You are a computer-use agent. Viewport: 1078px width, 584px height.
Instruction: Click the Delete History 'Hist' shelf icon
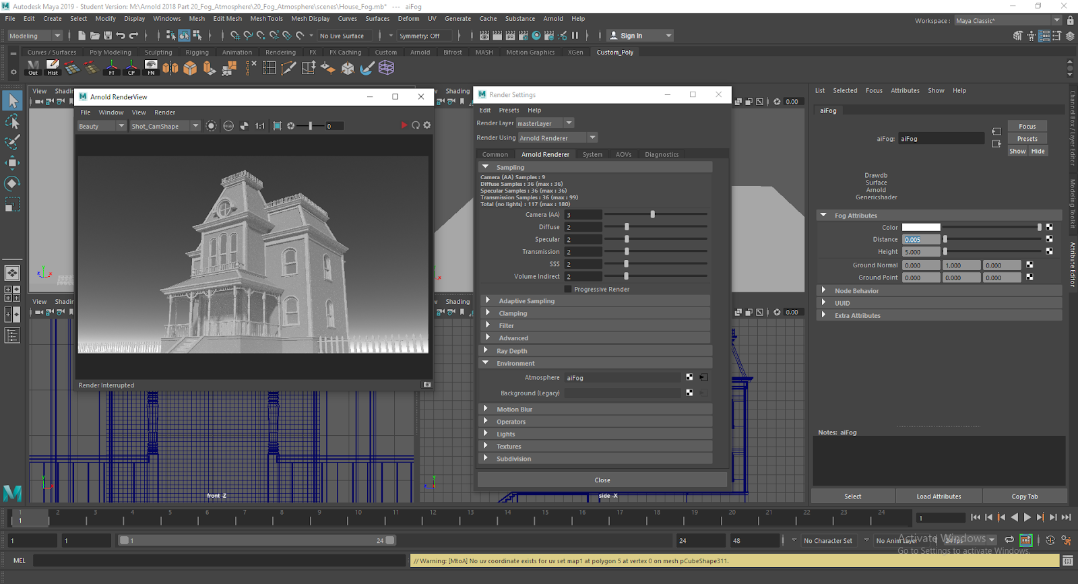click(53, 67)
